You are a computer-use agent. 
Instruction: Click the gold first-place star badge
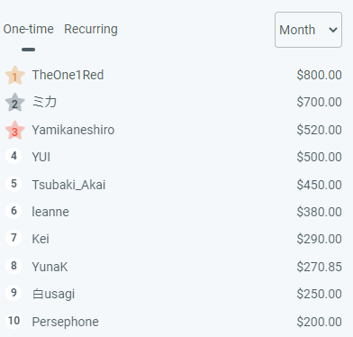(x=14, y=76)
